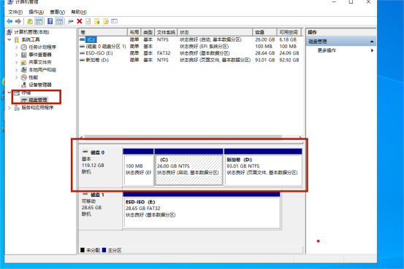Click the checkmark properties toolbar icon
This screenshot has height=269, width=404.
pyautogui.click(x=88, y=21)
